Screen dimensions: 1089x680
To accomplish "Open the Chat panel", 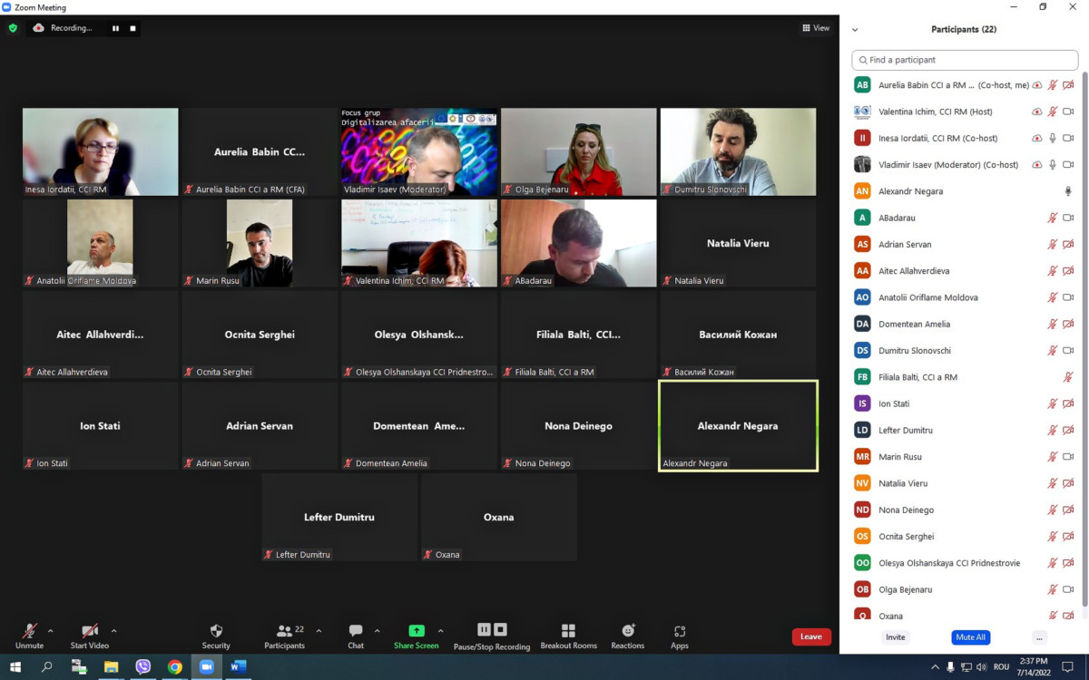I will pos(356,635).
